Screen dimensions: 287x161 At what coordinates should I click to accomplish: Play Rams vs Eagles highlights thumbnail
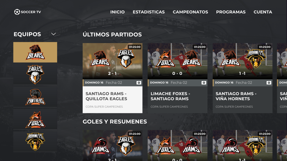(x=113, y=145)
